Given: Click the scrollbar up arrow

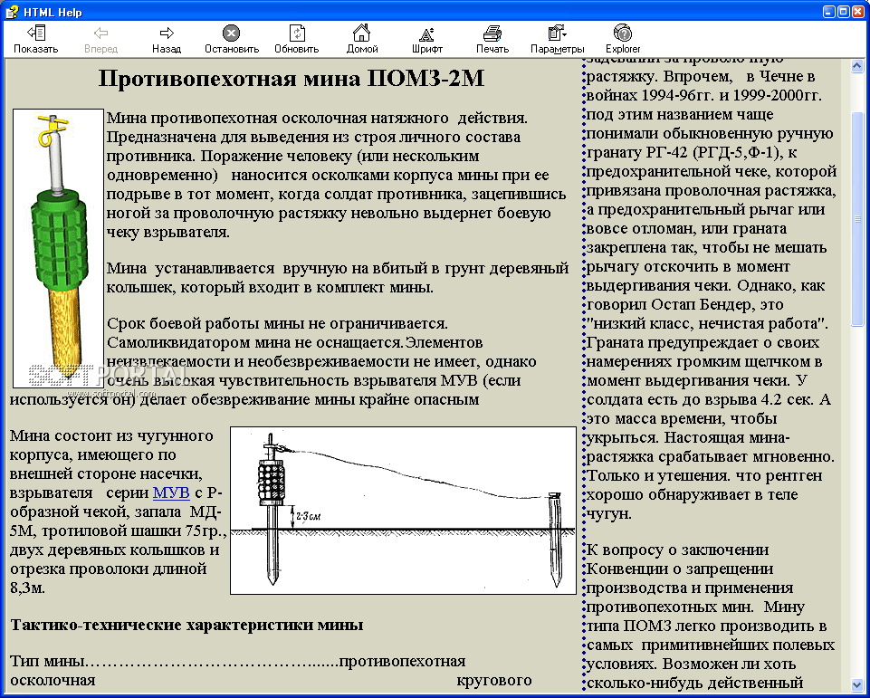Looking at the screenshot, I should click(x=856, y=67).
